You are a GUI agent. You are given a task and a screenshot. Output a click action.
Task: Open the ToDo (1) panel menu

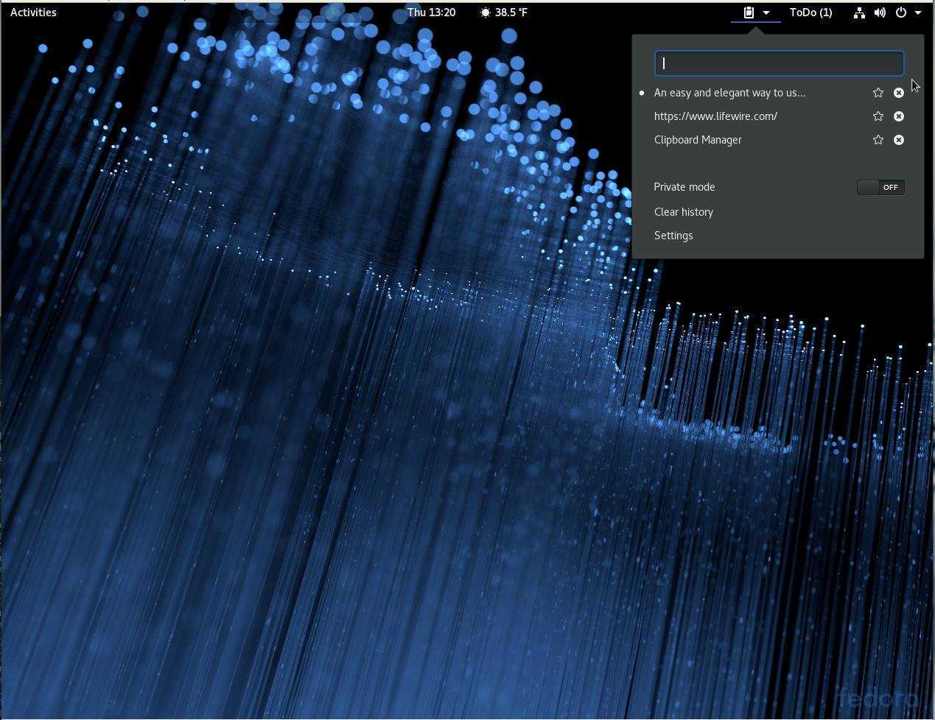coord(810,13)
